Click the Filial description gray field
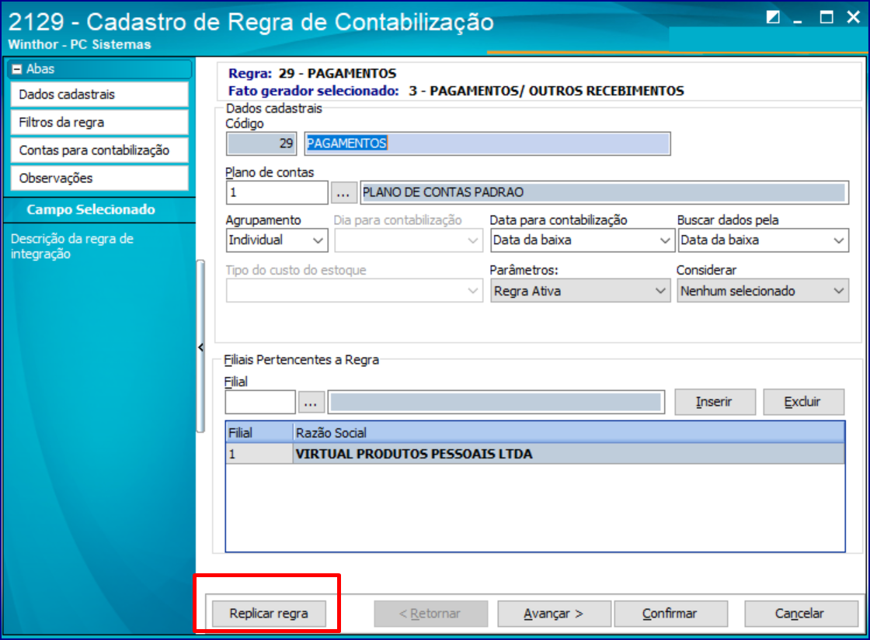870x640 pixels. click(496, 402)
